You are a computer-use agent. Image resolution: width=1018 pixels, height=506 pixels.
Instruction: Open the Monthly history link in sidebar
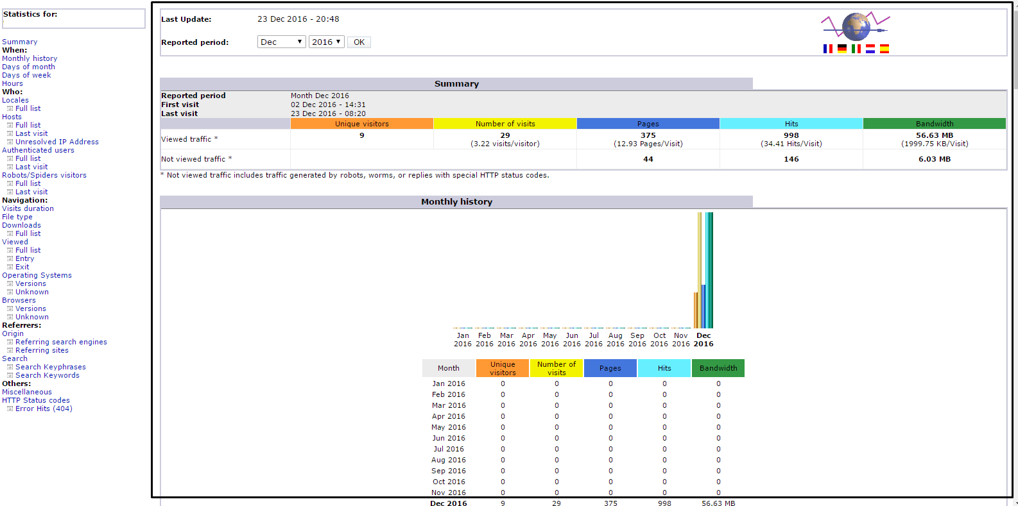(x=30, y=58)
